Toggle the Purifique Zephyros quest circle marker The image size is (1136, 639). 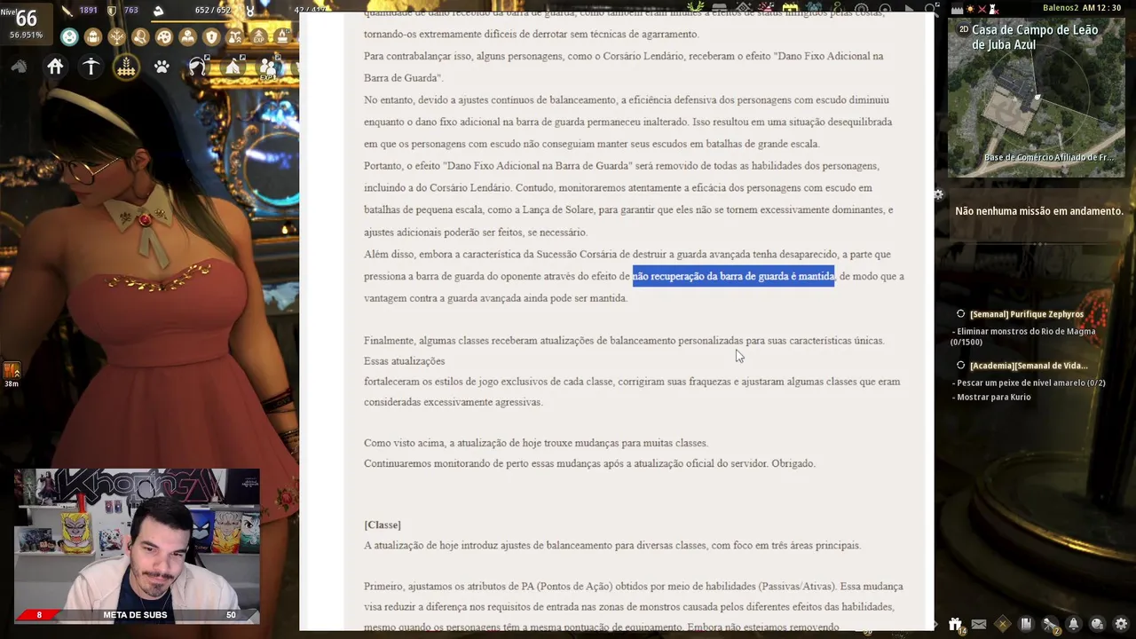point(960,314)
